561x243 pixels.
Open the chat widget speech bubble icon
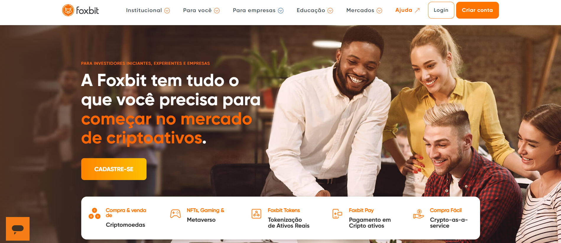click(x=18, y=229)
